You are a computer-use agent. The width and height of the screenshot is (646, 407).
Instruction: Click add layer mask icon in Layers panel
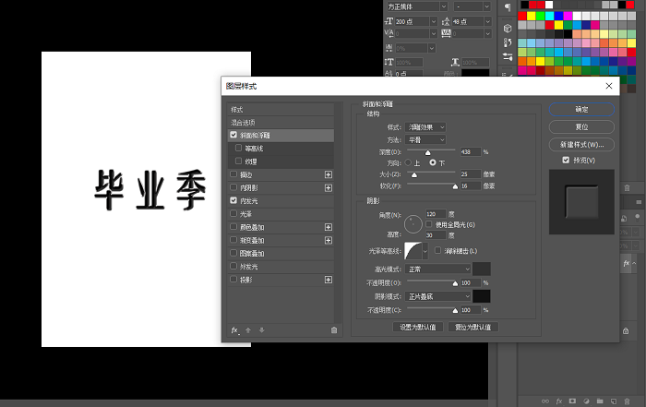572,401
